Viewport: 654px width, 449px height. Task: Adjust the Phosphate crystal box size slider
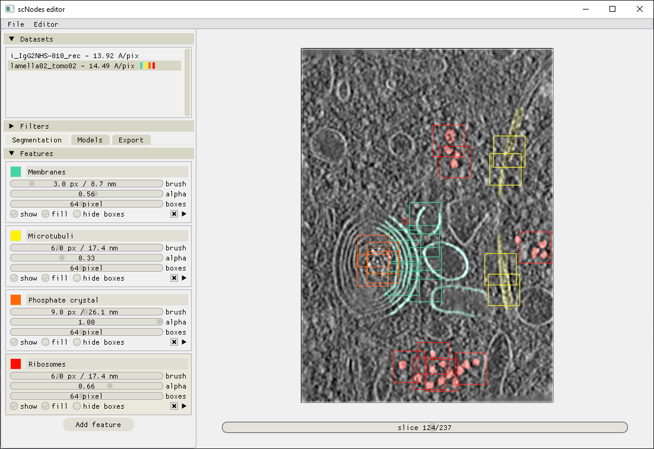86,332
